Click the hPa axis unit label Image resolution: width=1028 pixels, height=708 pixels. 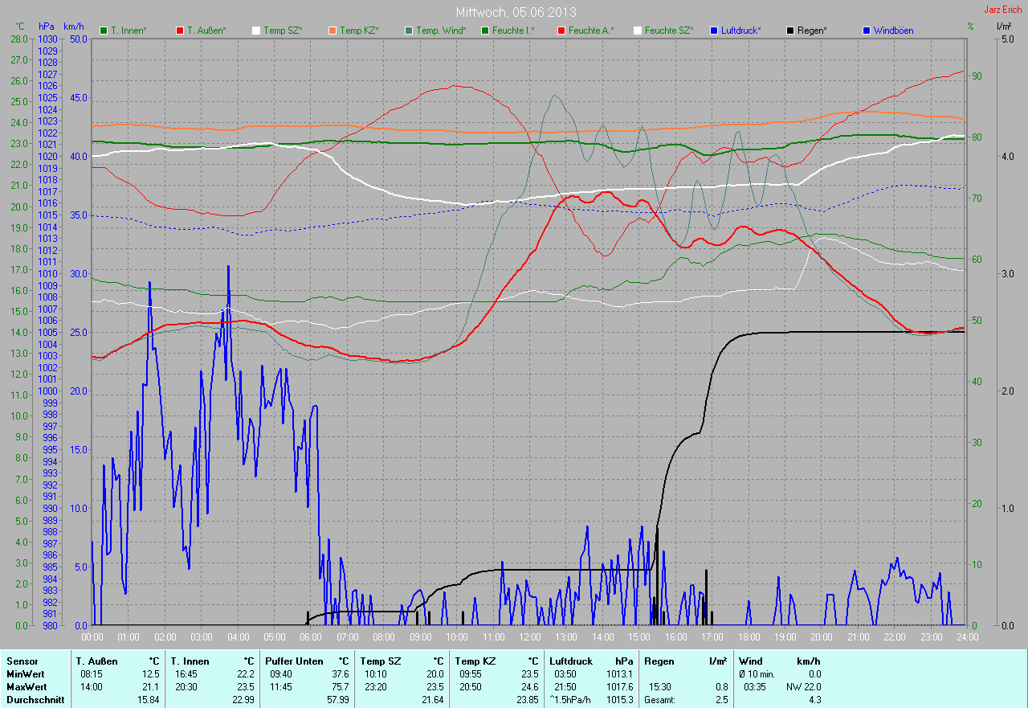point(47,27)
